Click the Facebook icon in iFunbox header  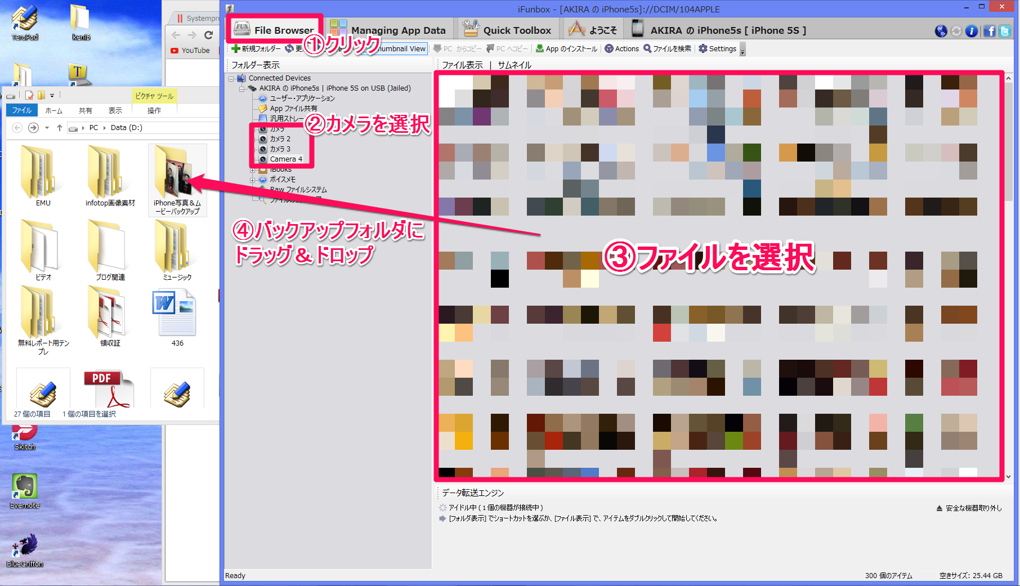pyautogui.click(x=989, y=31)
